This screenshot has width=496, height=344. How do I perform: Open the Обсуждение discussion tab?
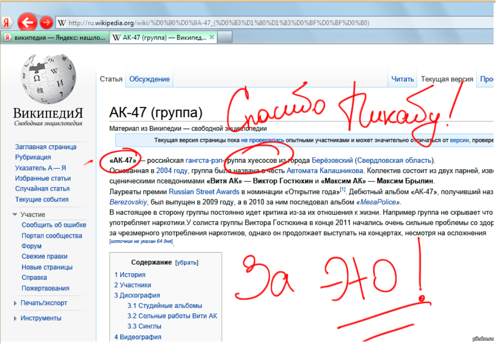pyautogui.click(x=150, y=79)
